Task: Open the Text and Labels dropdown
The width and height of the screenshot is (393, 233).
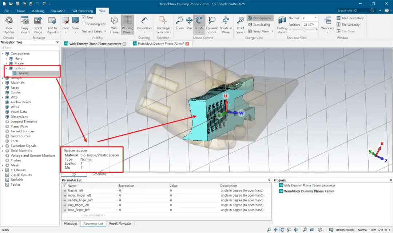Action: (x=94, y=31)
